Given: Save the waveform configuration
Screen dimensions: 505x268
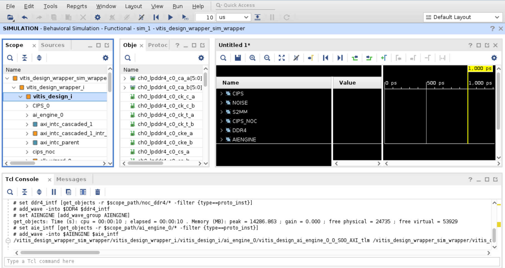Looking at the screenshot, I should (238, 58).
